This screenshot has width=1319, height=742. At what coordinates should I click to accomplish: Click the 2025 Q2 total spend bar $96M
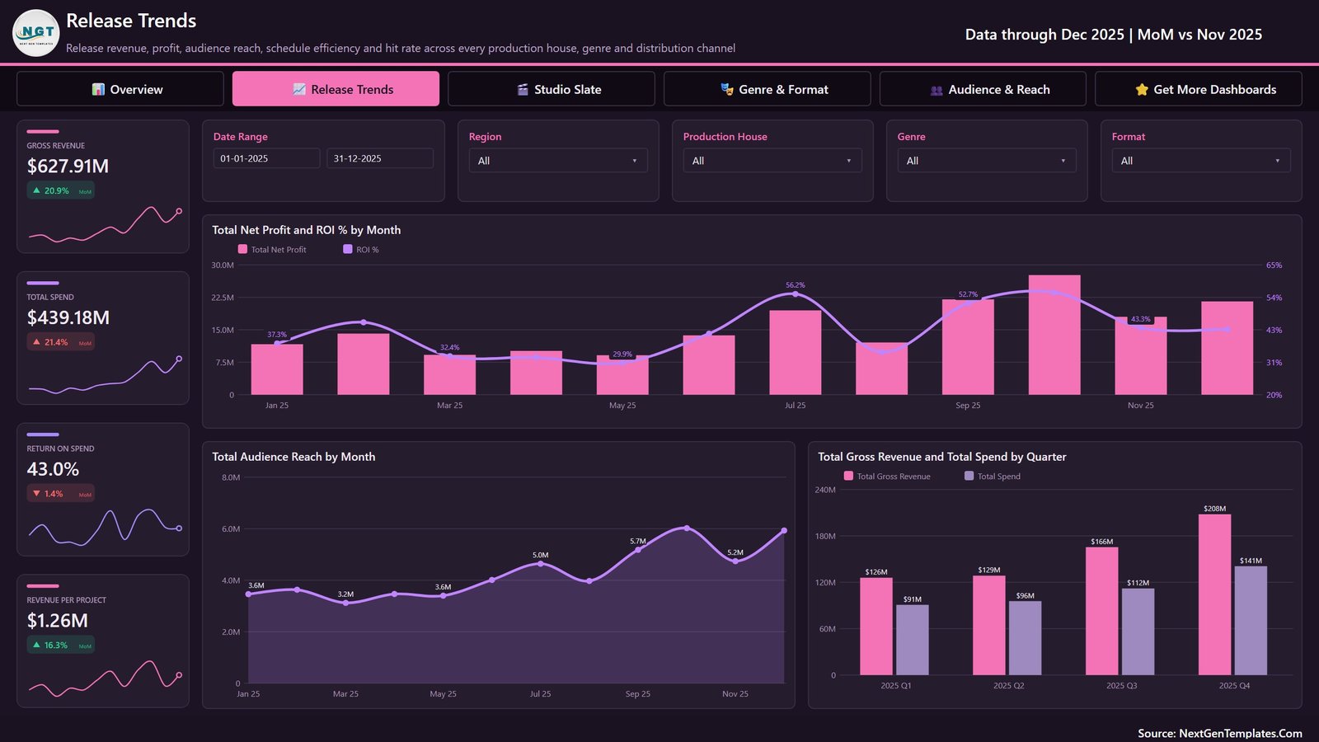[1025, 638]
